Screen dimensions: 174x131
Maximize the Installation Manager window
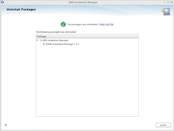click(168, 2)
